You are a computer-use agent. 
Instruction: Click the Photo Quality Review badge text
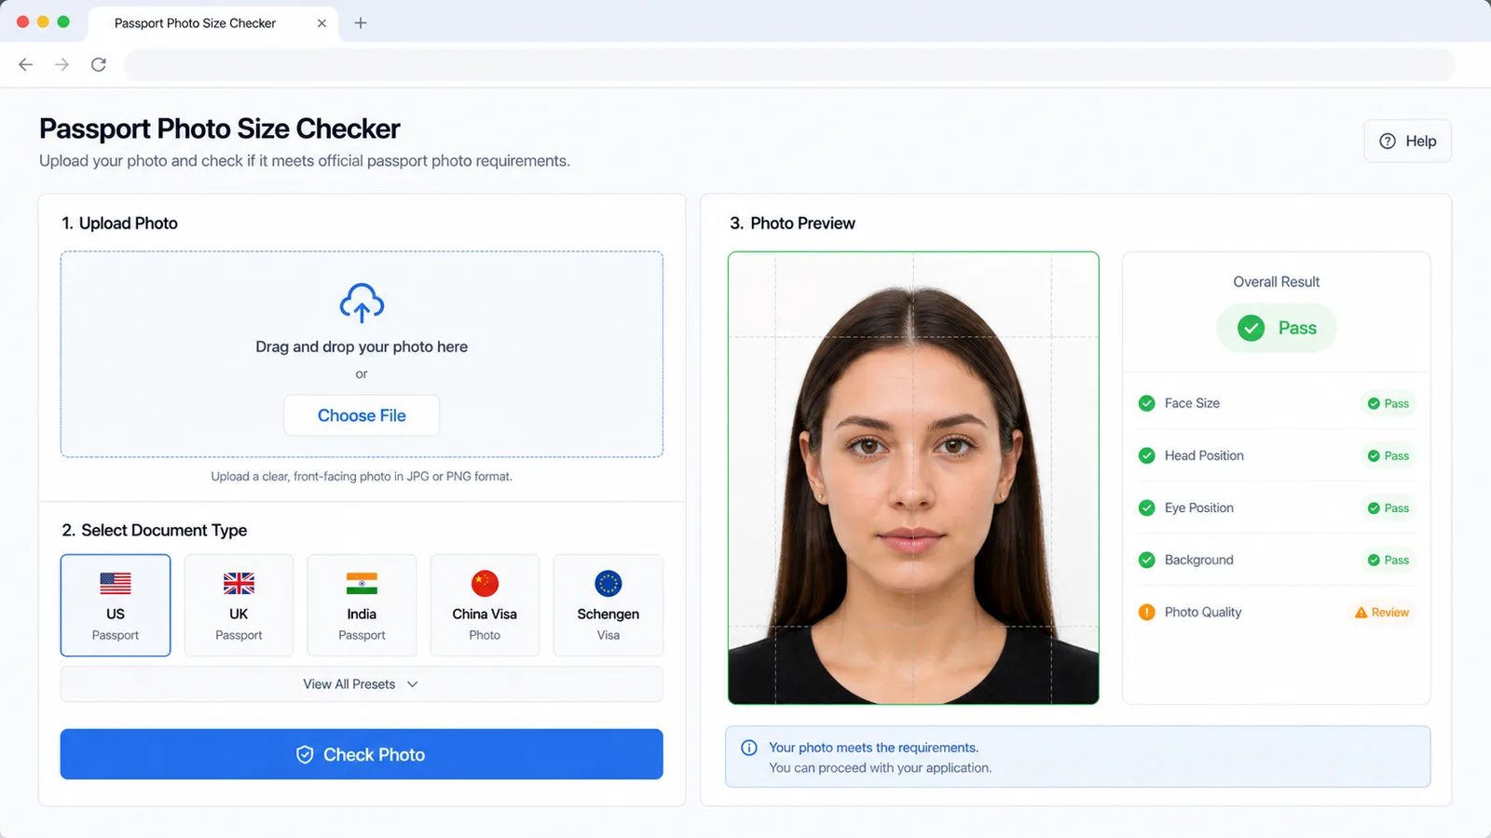click(x=1389, y=613)
